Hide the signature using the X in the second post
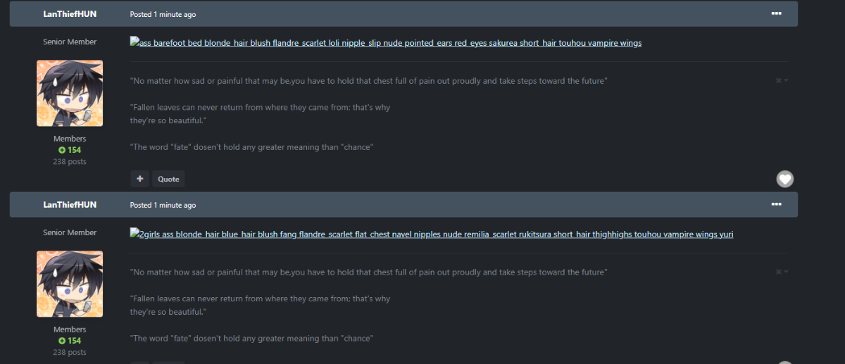Image resolution: width=845 pixels, height=364 pixels. tap(779, 272)
